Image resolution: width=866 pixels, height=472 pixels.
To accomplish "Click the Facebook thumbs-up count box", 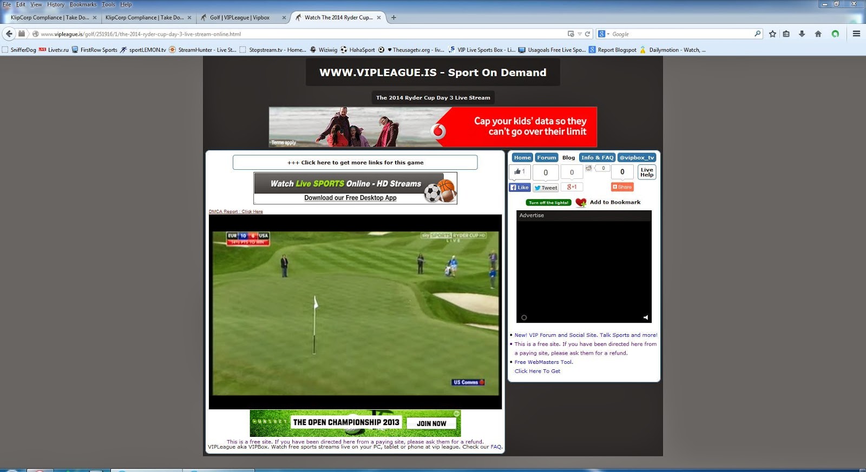I will [x=520, y=172].
